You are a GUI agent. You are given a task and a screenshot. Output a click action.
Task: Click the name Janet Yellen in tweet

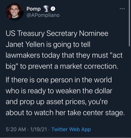point(25,44)
